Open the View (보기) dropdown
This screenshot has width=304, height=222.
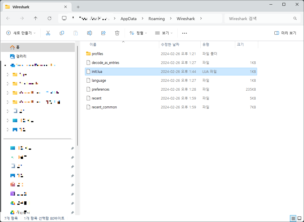tap(164, 33)
